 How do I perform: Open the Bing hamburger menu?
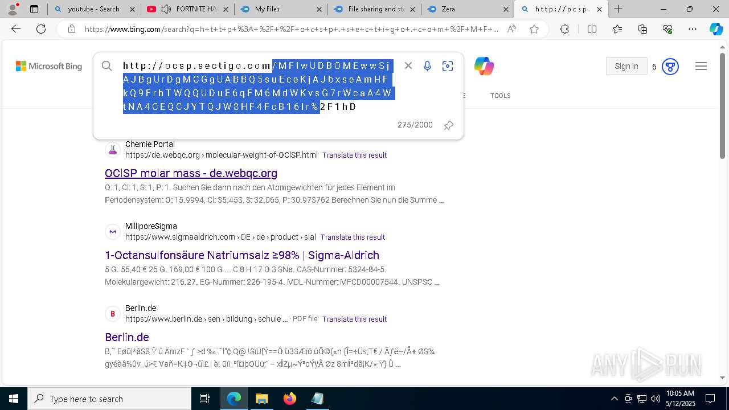pyautogui.click(x=701, y=66)
